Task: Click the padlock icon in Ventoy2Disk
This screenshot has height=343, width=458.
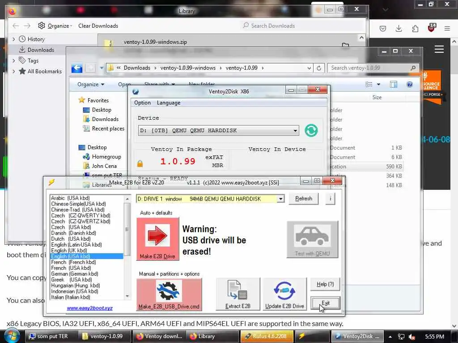Action: point(140,163)
